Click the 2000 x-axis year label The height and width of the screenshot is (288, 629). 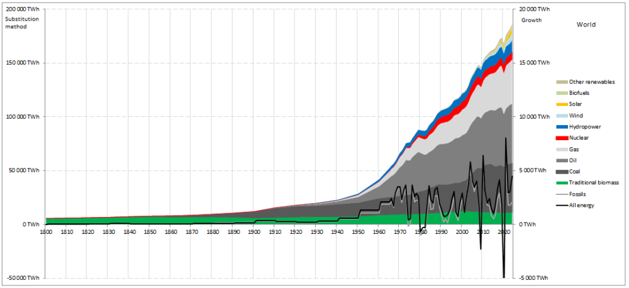(x=462, y=232)
